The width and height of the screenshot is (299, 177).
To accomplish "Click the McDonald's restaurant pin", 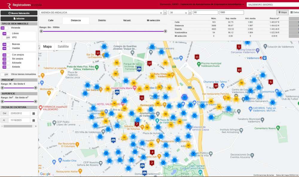I will click(49, 93).
